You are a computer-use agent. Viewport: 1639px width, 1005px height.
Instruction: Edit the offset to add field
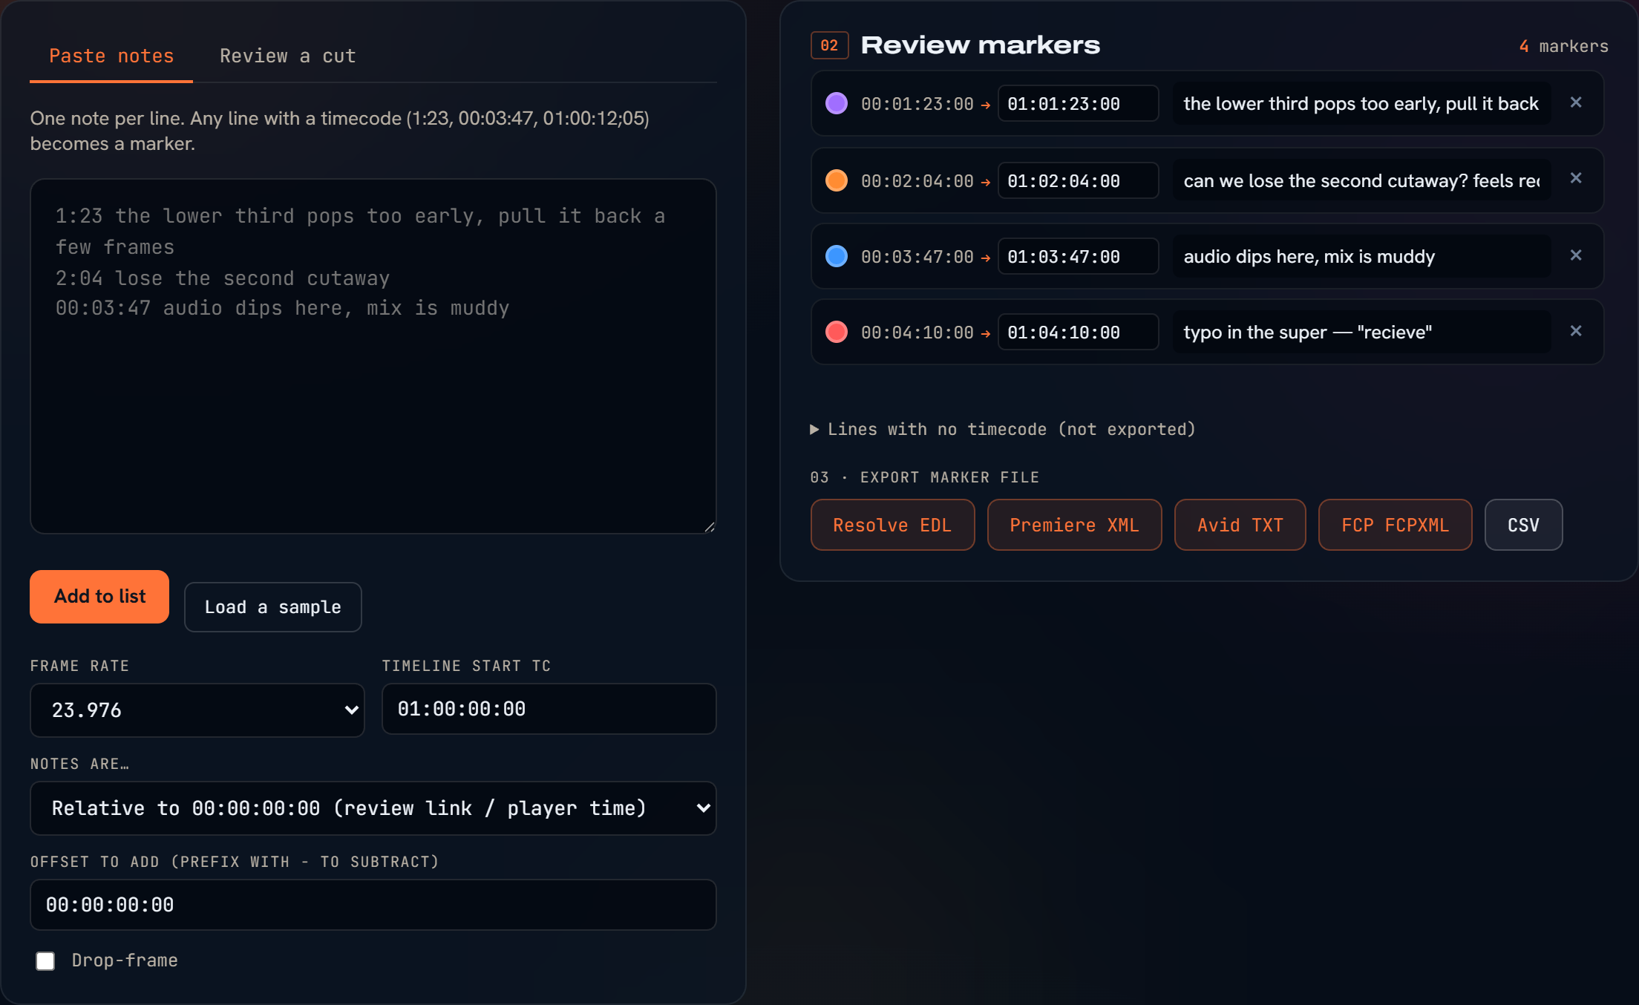(373, 905)
